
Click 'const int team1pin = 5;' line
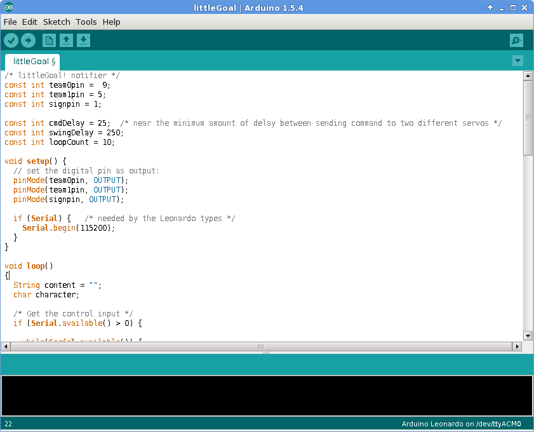[x=55, y=95]
